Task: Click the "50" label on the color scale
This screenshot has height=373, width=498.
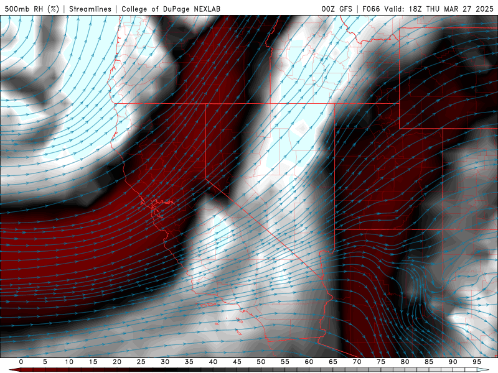Action: click(x=261, y=362)
